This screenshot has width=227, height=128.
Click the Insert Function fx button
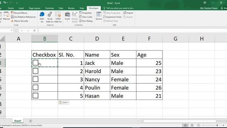[x=34, y=31]
